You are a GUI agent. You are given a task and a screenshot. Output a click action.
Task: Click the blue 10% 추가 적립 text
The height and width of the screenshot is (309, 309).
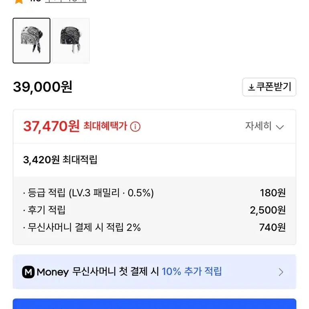click(192, 272)
